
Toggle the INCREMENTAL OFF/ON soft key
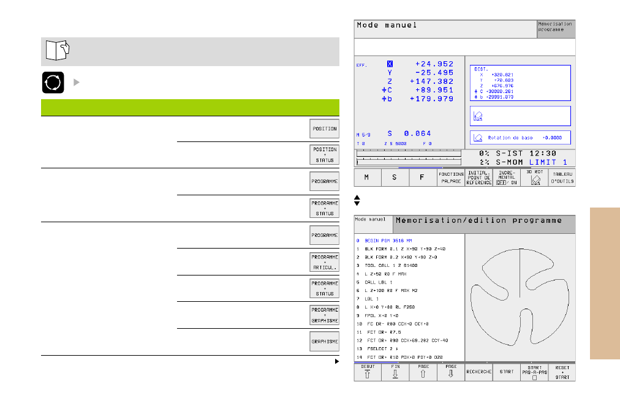507,178
